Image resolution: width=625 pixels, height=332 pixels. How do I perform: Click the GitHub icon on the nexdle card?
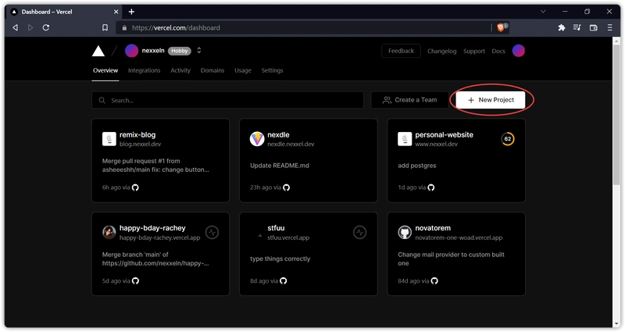tap(286, 187)
